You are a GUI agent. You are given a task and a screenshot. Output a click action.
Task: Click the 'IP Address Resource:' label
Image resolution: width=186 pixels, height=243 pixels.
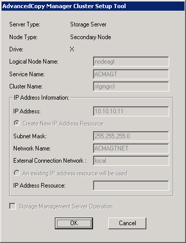coord(39,186)
